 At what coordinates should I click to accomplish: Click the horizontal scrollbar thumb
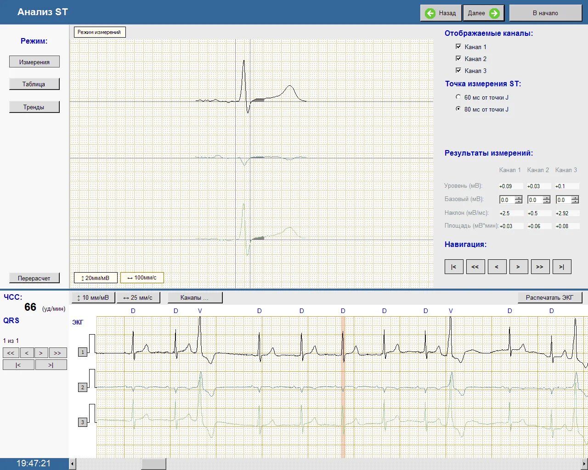[153, 464]
